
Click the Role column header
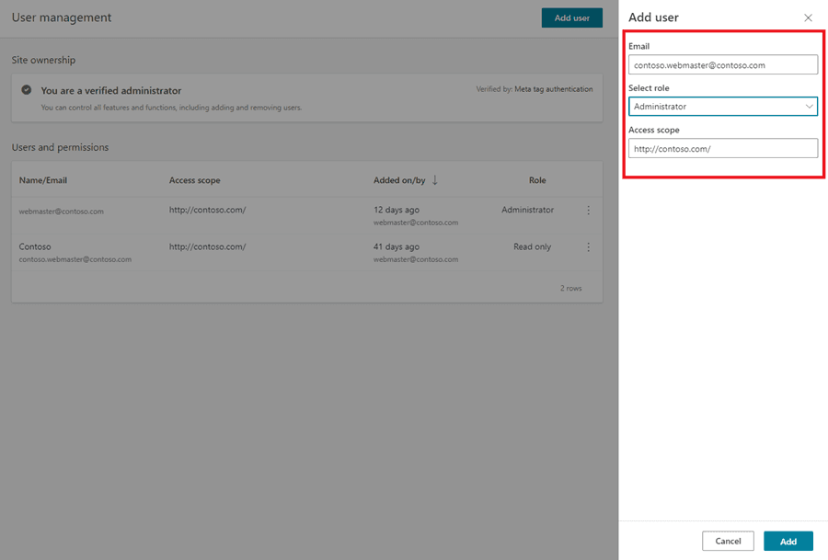pyautogui.click(x=537, y=180)
